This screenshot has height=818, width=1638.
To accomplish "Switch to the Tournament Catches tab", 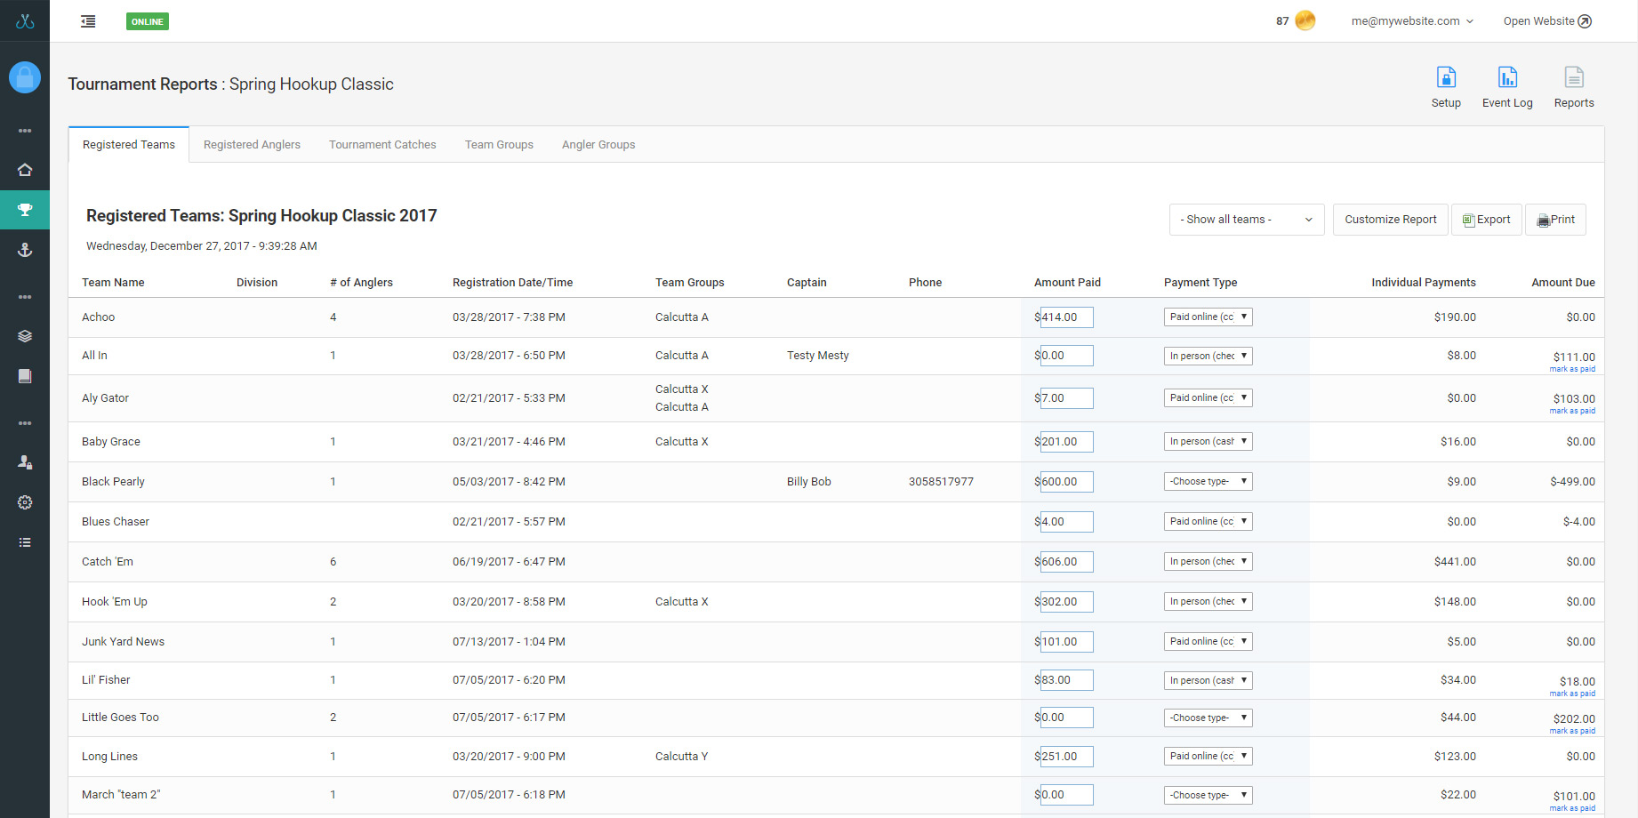I will point(382,145).
